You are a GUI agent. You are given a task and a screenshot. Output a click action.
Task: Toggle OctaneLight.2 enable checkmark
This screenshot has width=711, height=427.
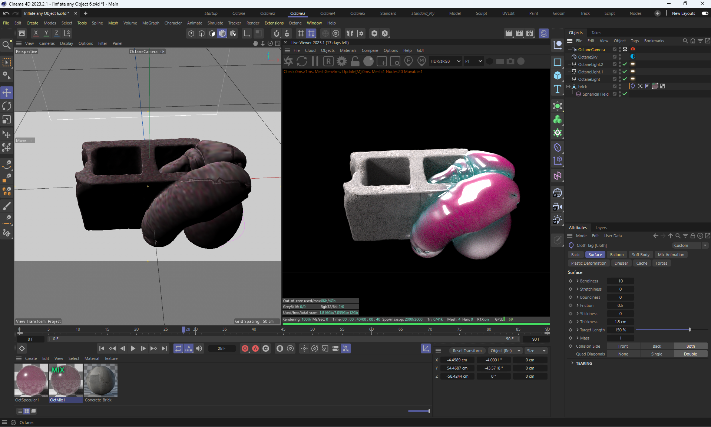tap(625, 64)
